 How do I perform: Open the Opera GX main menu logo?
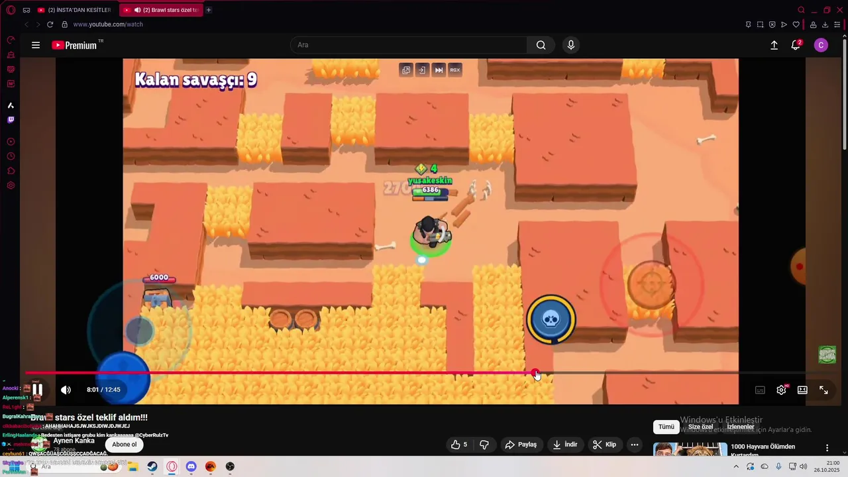(11, 10)
